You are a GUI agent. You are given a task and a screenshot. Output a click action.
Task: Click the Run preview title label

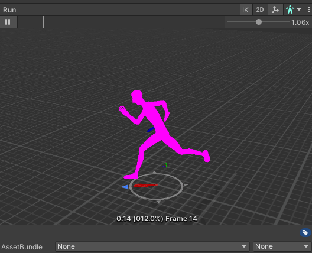9,10
